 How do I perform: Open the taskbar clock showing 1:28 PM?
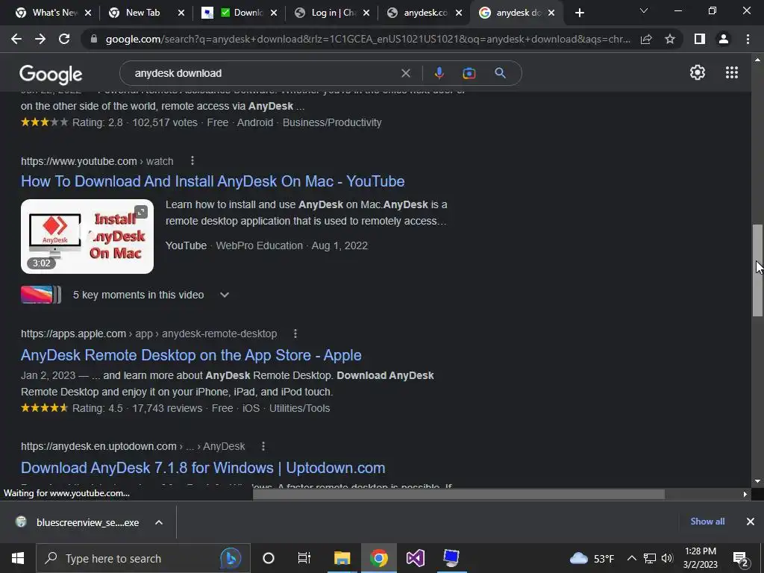click(700, 558)
